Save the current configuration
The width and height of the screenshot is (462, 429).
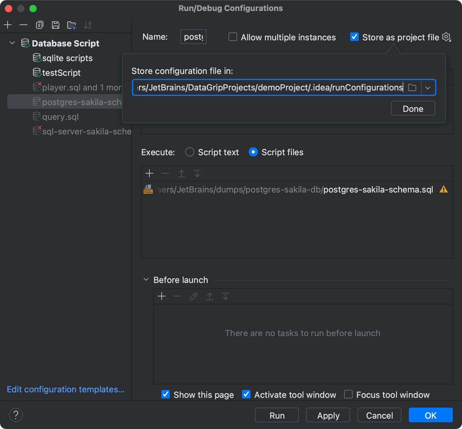(56, 25)
